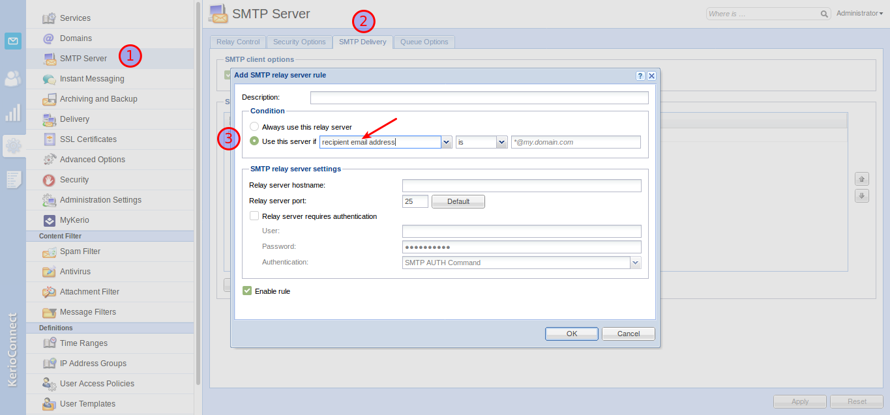890x415 pixels.
Task: Open the Administrator user menu
Action: [859, 13]
